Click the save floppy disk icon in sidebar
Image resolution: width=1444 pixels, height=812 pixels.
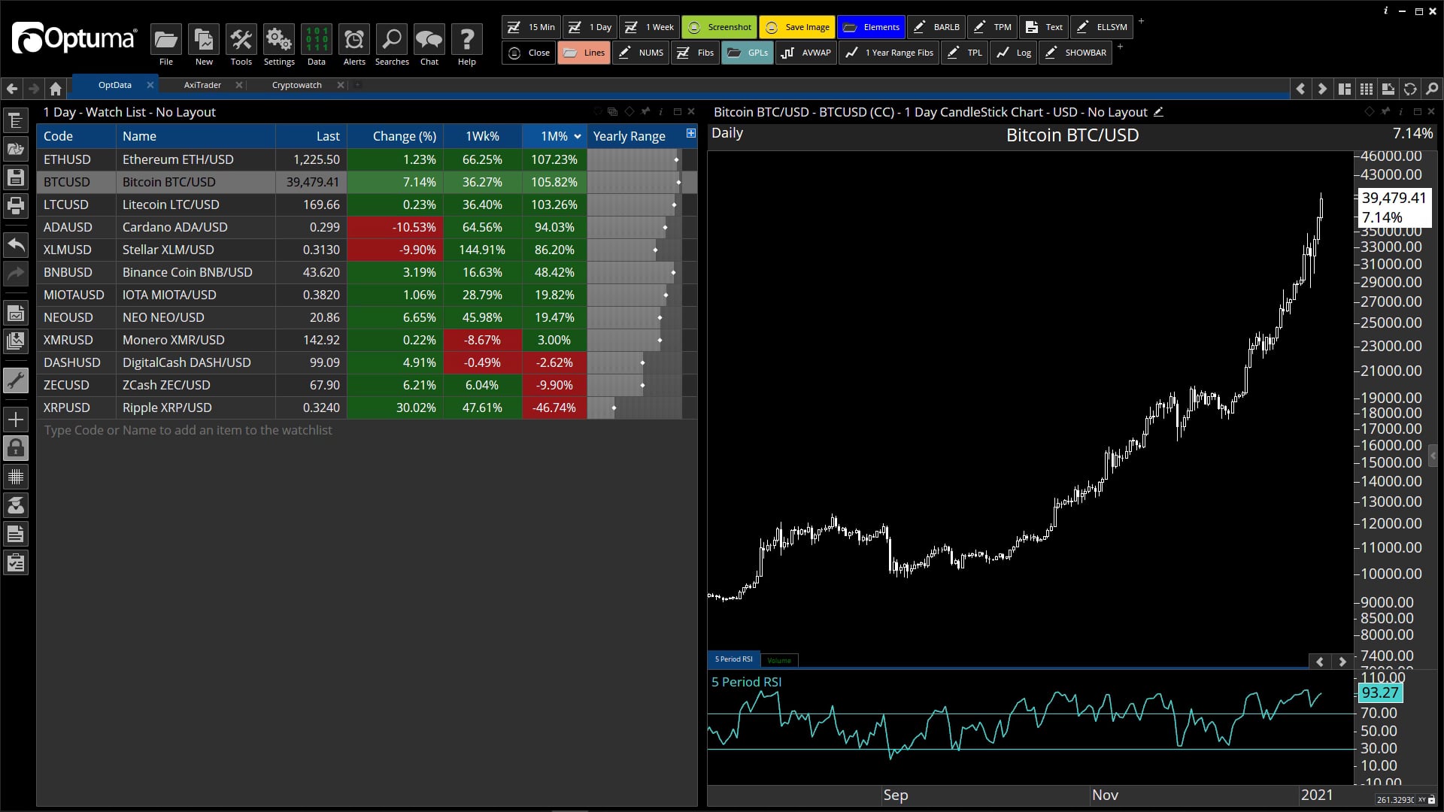pos(16,177)
